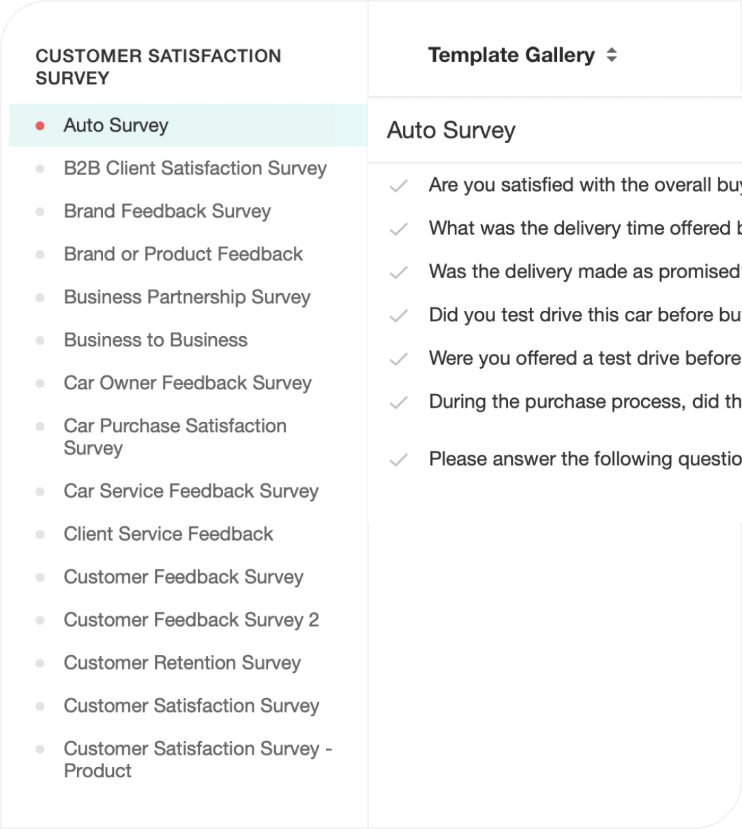The image size is (742, 829).
Task: Open B2B Client Satisfaction Survey template
Action: 195,168
